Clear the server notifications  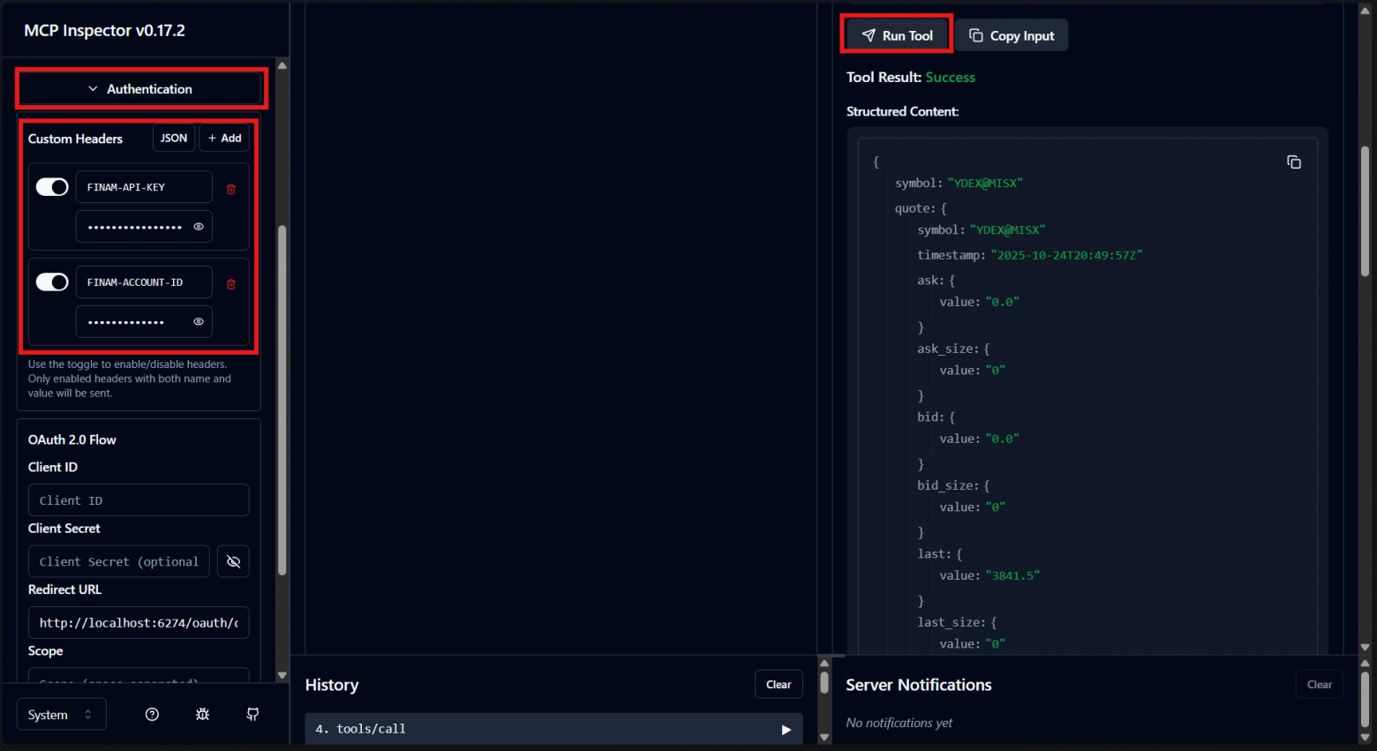tap(1320, 685)
